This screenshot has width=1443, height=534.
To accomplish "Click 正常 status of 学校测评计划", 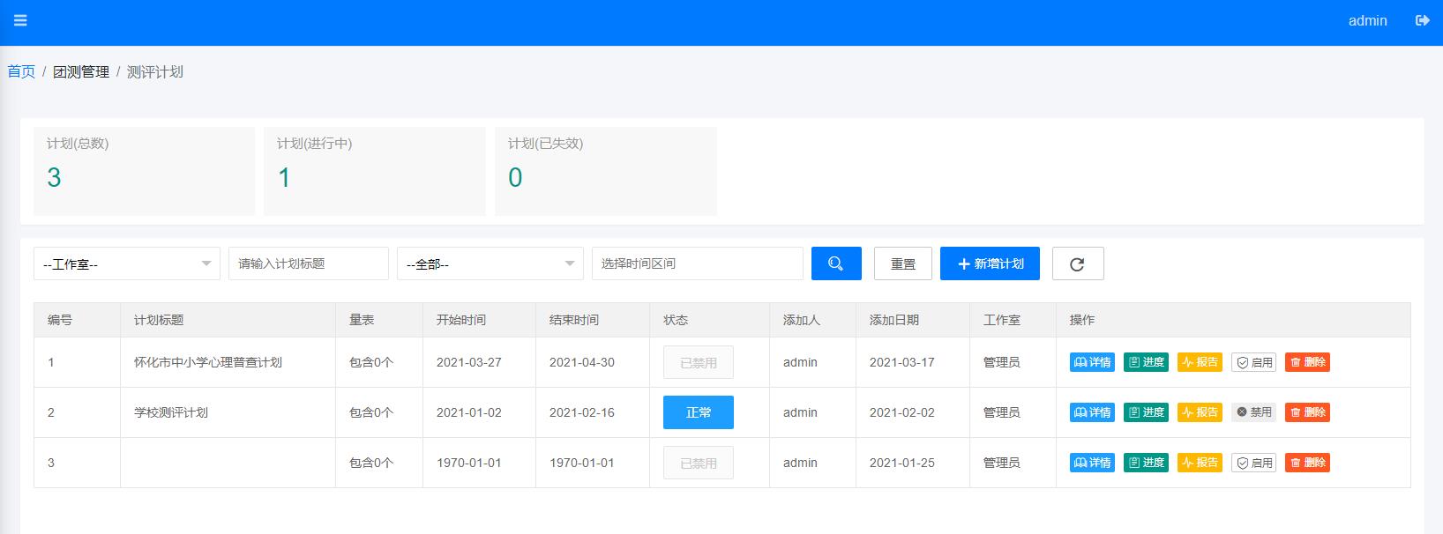I will [x=699, y=412].
